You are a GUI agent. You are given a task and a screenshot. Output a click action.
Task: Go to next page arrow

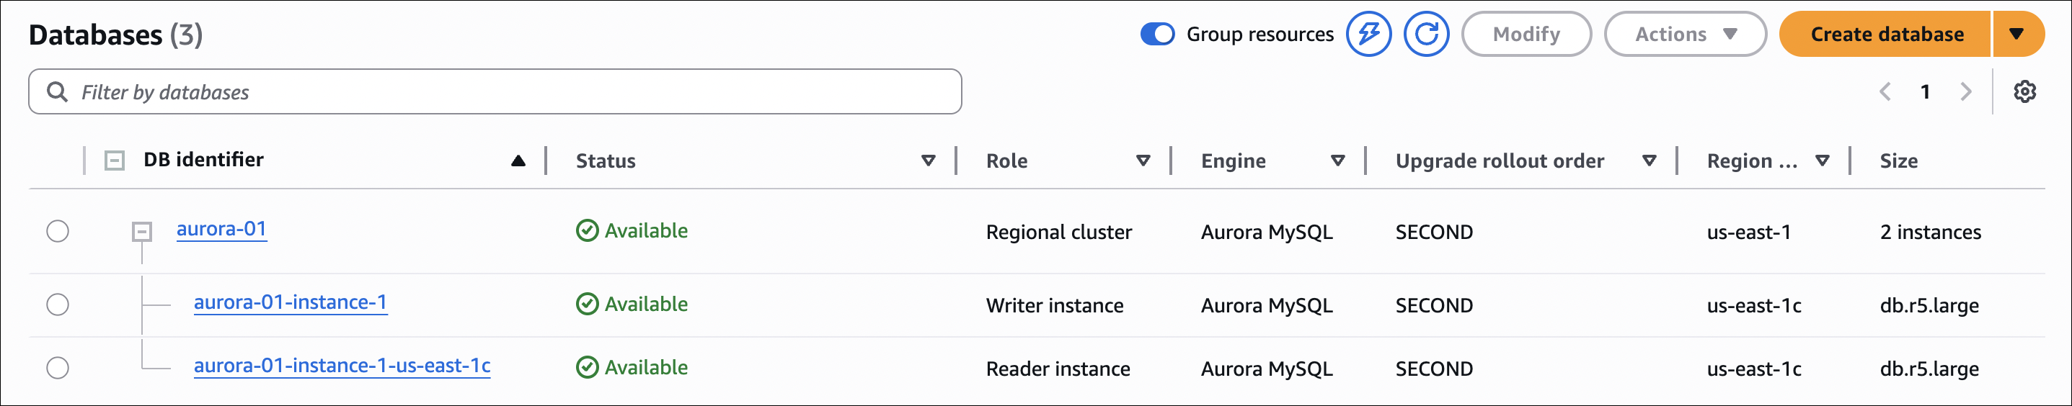pos(1966,91)
